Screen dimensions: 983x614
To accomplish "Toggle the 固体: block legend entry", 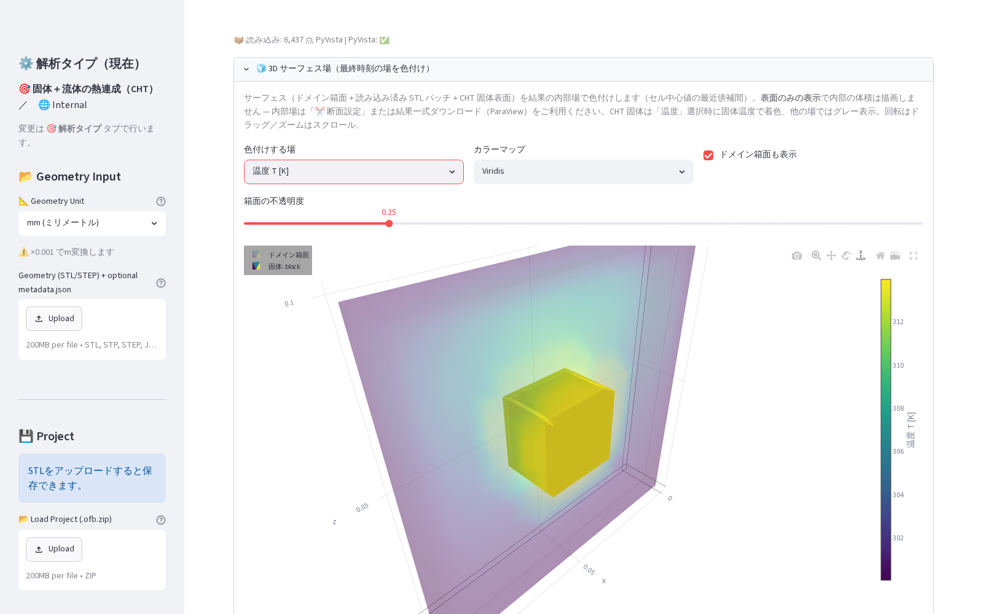I will point(276,266).
